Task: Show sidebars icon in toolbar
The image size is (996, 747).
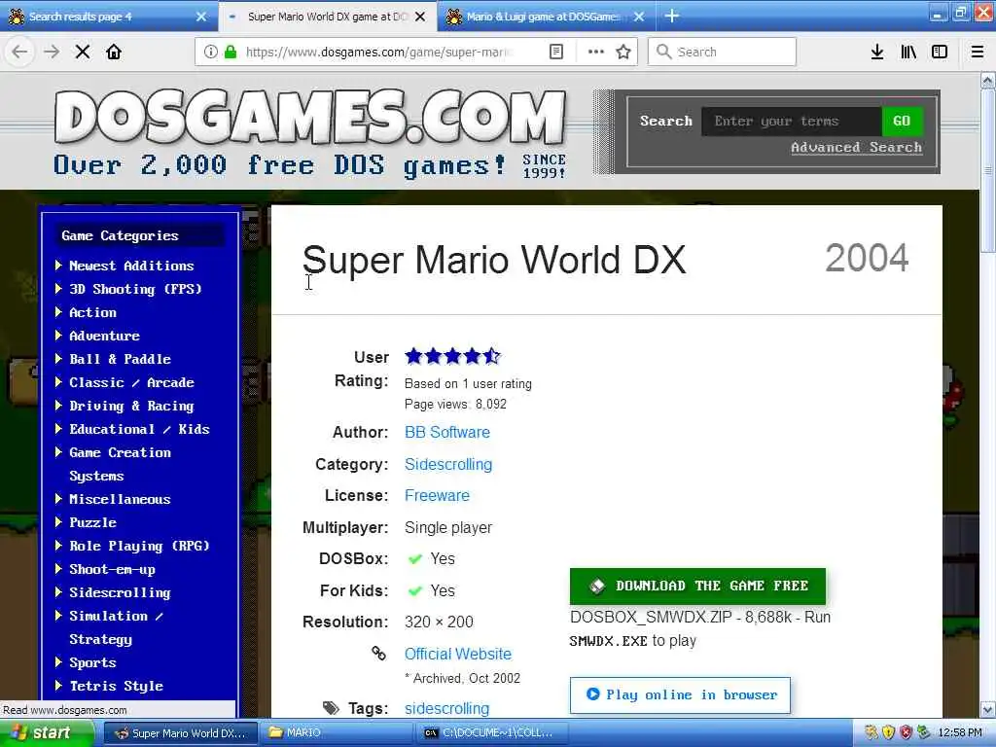Action: click(x=940, y=53)
